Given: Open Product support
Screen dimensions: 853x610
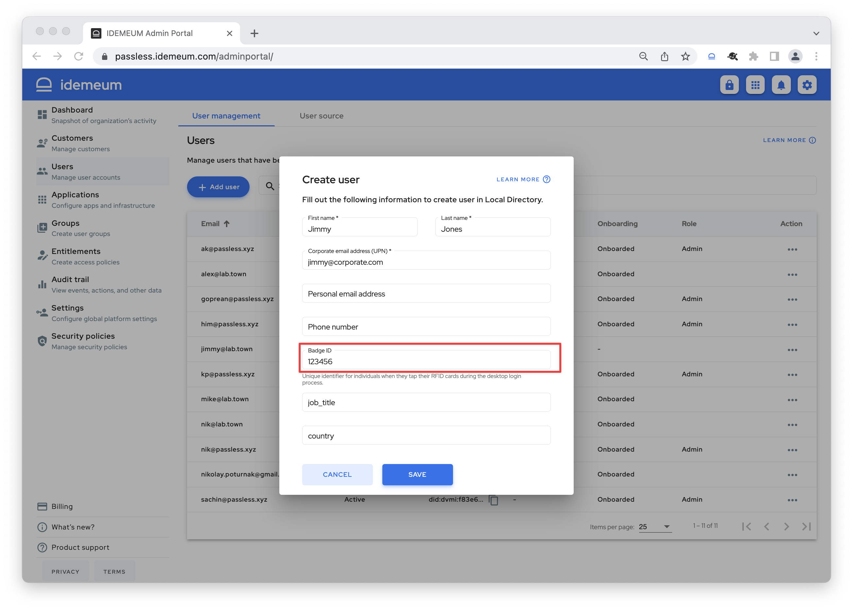Looking at the screenshot, I should pos(103,547).
